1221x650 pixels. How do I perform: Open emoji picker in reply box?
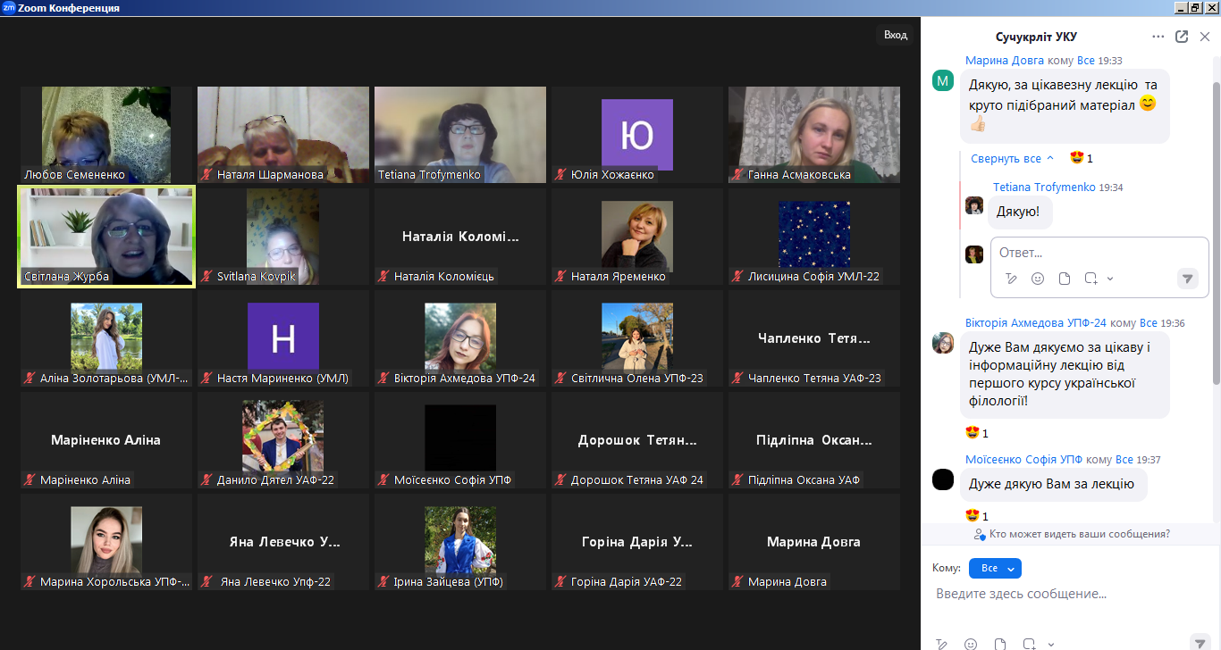pos(1038,279)
